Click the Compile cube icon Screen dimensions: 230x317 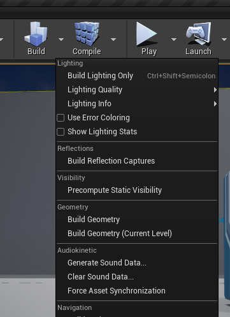pyautogui.click(x=87, y=34)
